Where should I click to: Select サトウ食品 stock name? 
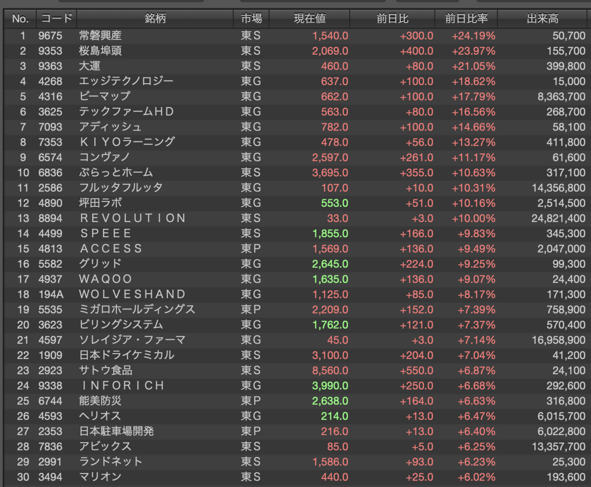tap(105, 370)
